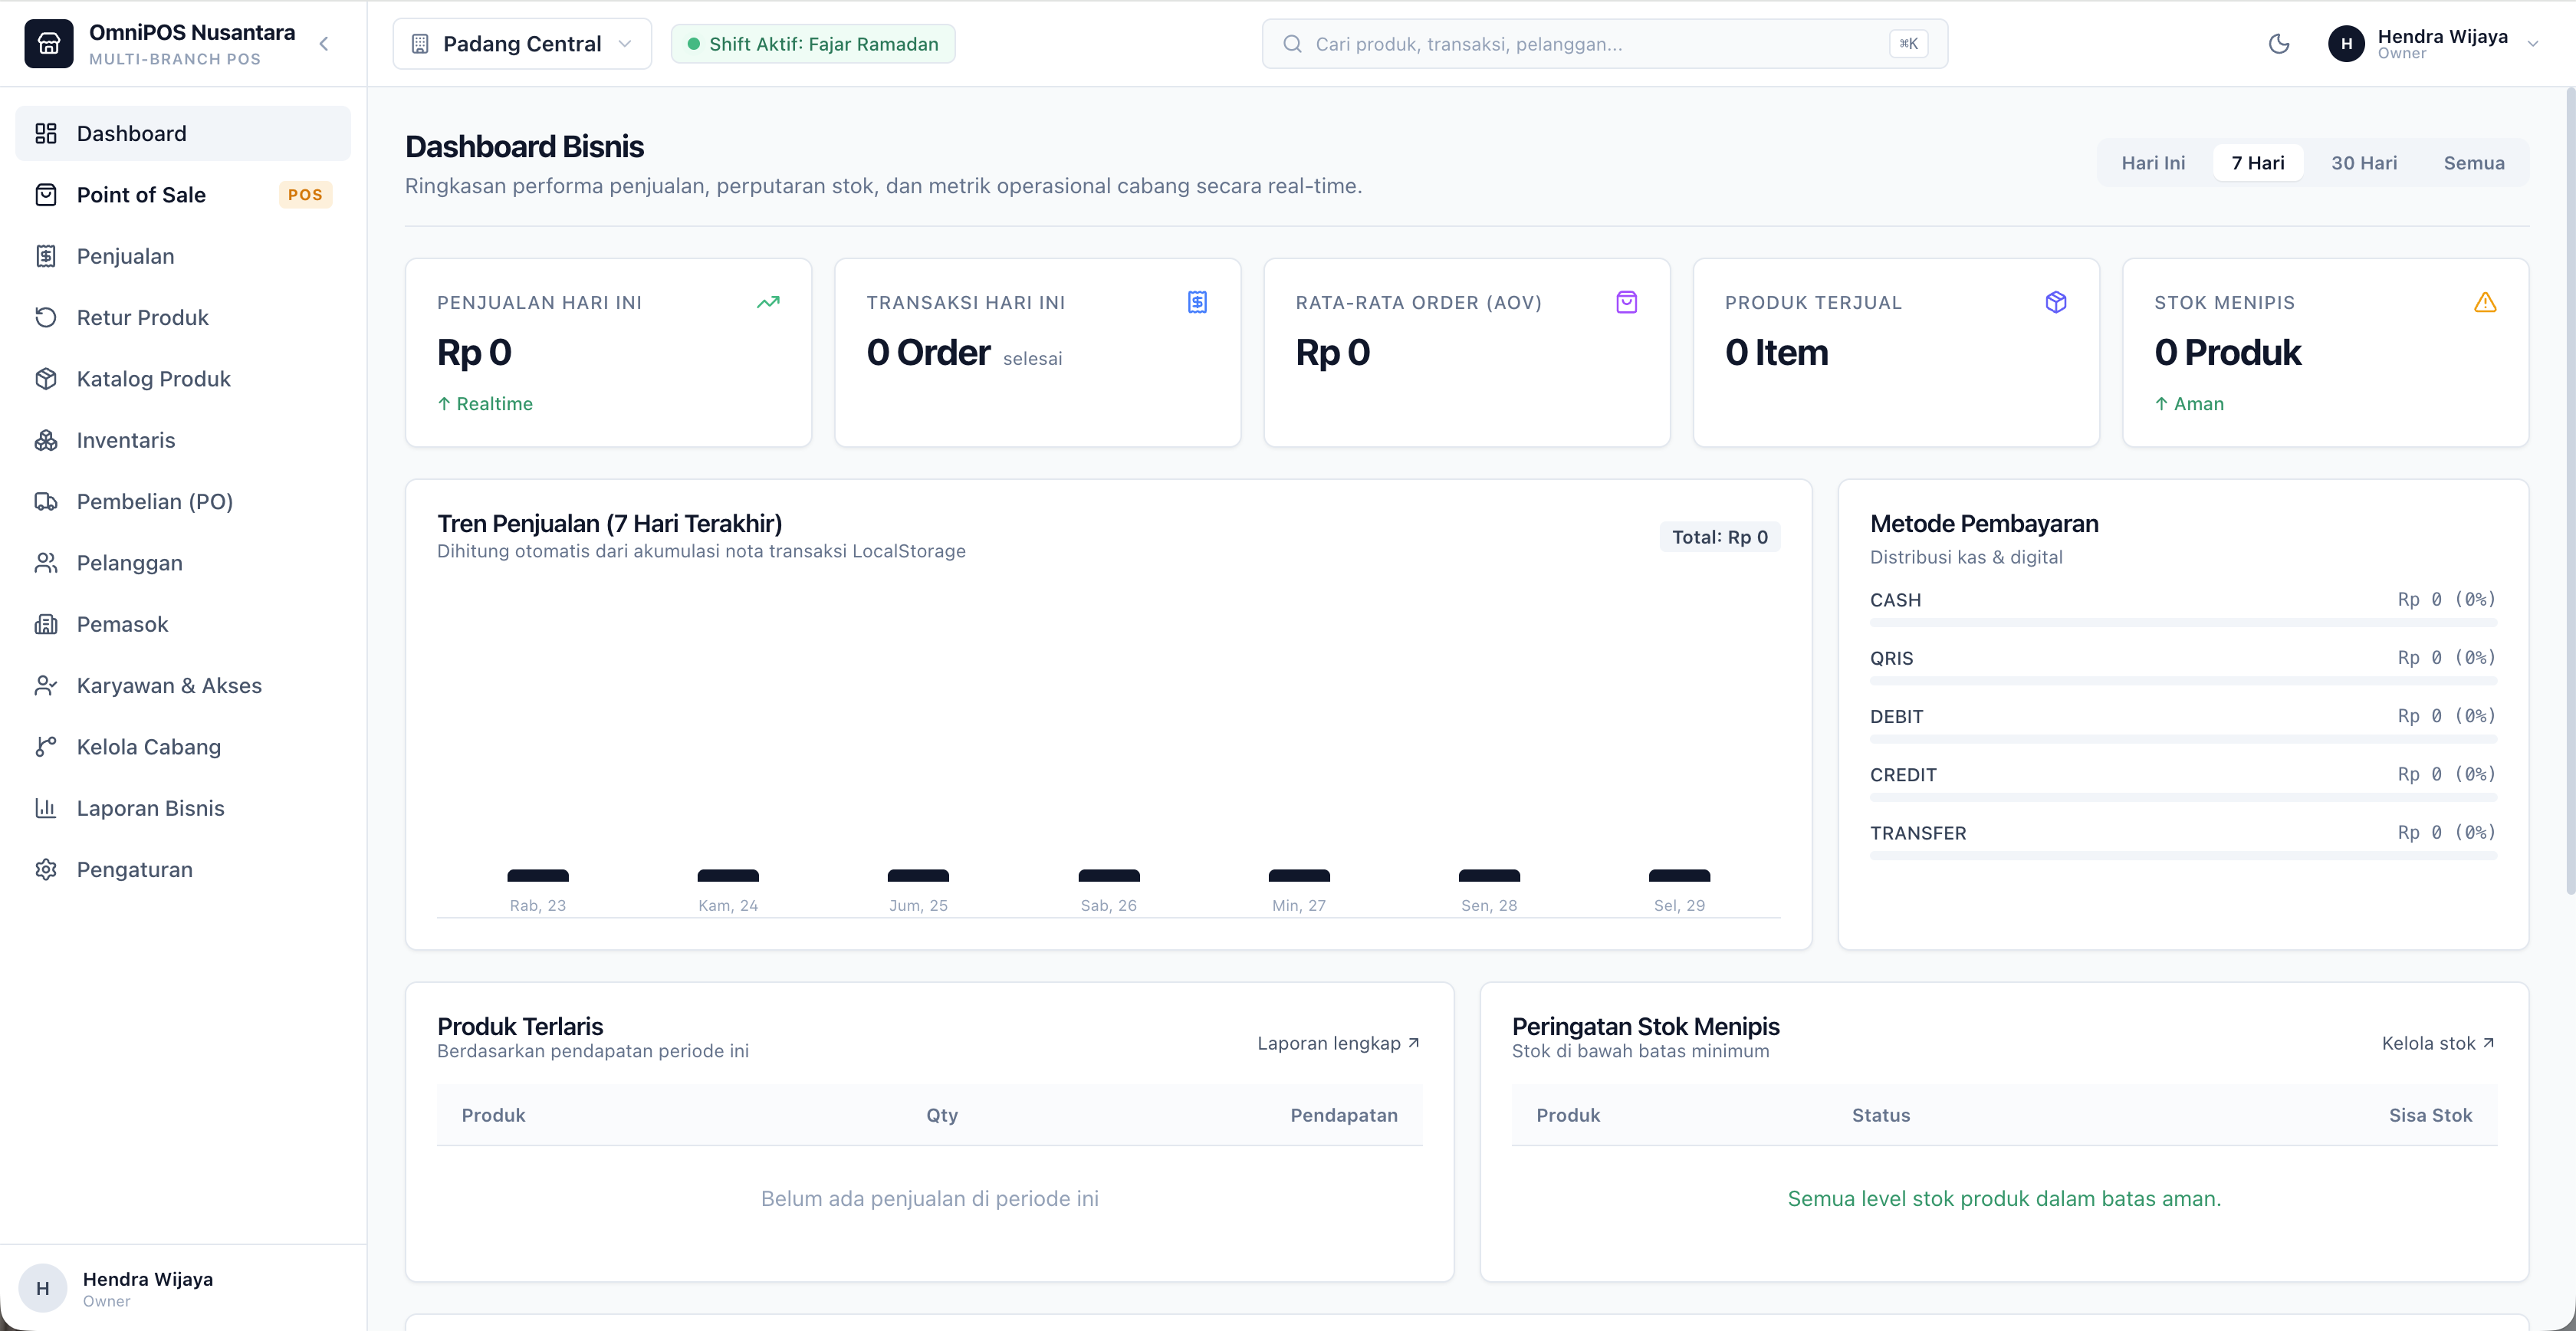
Task: Click the Kelola Cabang branch icon
Action: coord(46,747)
